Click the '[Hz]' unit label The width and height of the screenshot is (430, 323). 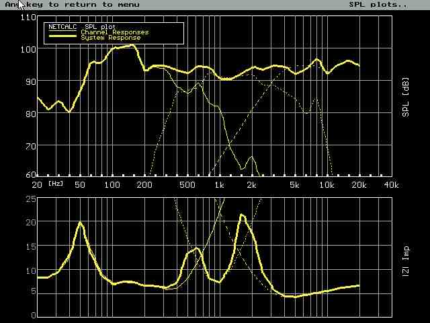[x=56, y=184]
